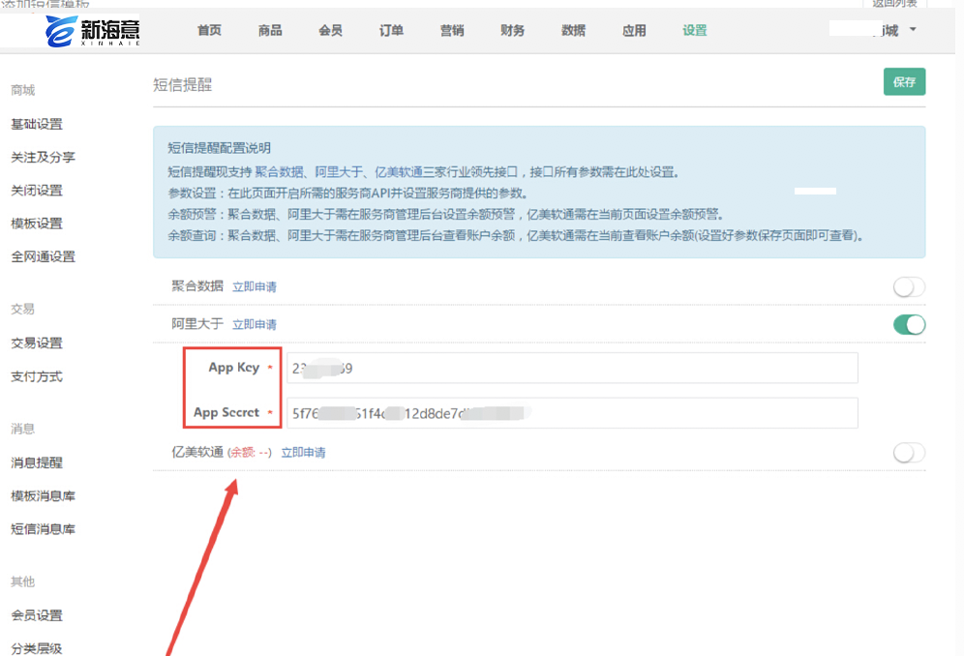
Task: Open the 数据 menu
Action: (573, 30)
